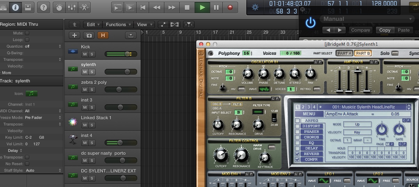
Task: Click the track icon in Track inspector
Action: pos(31,93)
